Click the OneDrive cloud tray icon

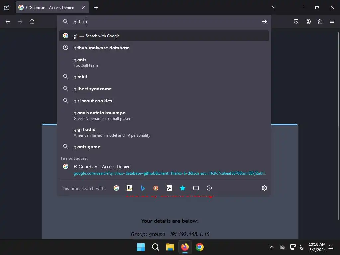click(282, 247)
